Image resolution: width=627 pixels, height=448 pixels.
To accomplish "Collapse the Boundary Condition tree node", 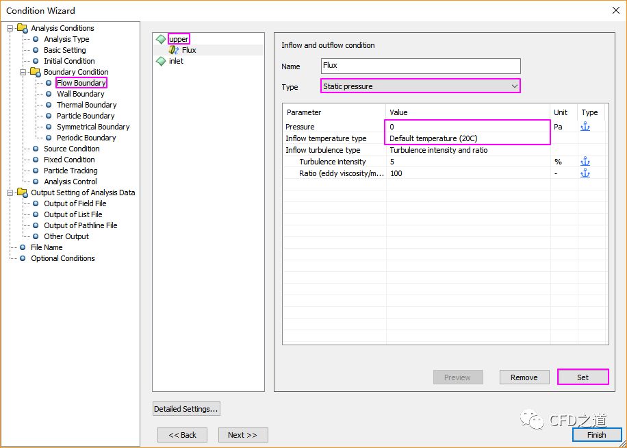I will (23, 72).
